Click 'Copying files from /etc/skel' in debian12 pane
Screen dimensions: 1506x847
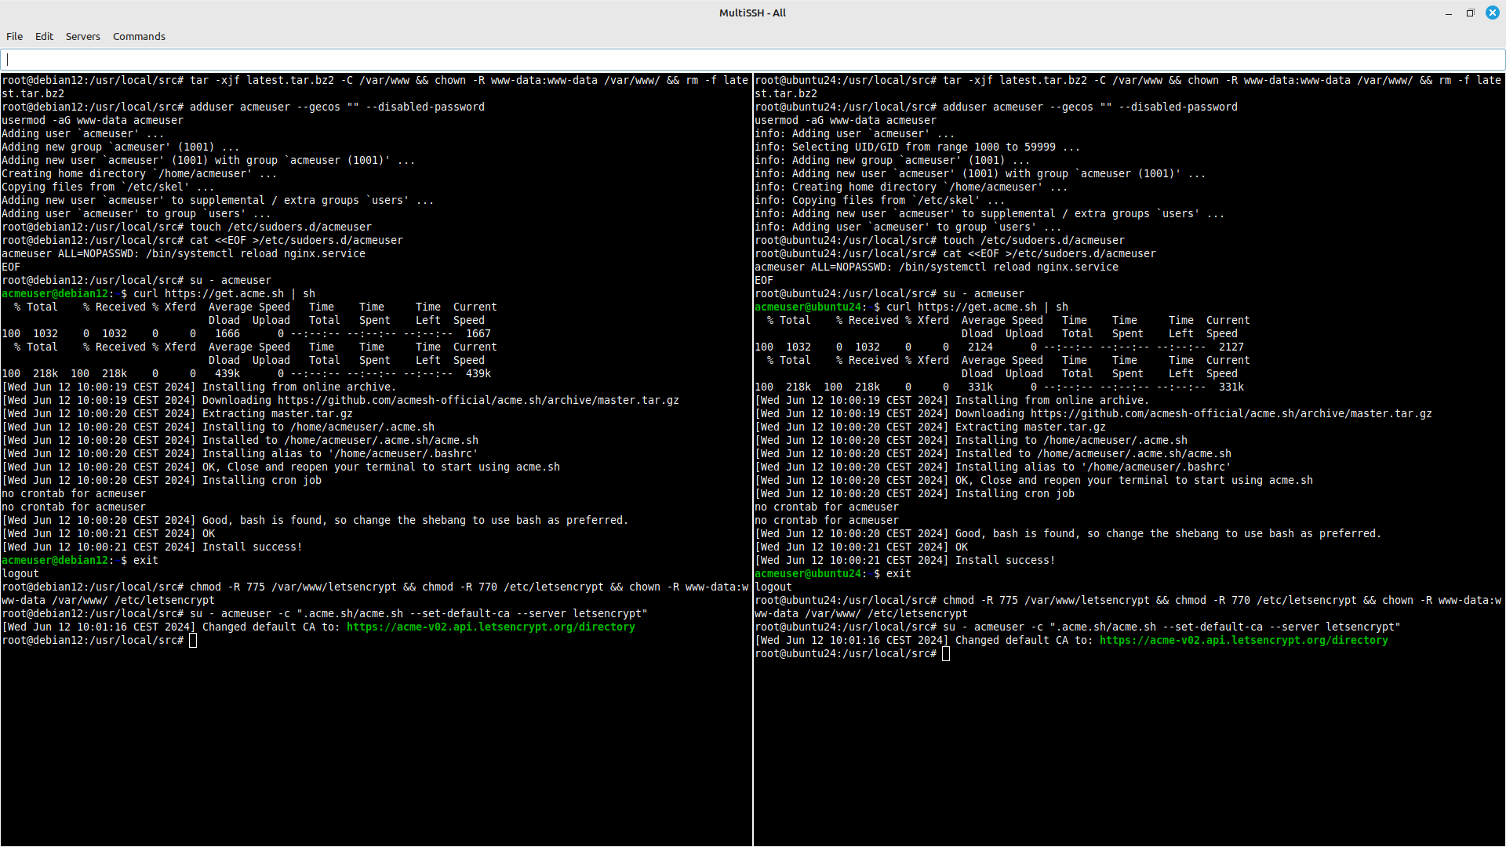point(108,187)
